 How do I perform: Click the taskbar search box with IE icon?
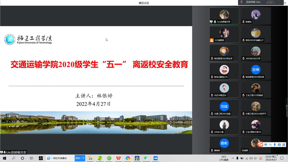(x=60, y=158)
